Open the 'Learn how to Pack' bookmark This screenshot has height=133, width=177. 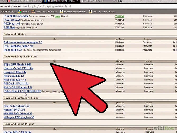click(44, 12)
